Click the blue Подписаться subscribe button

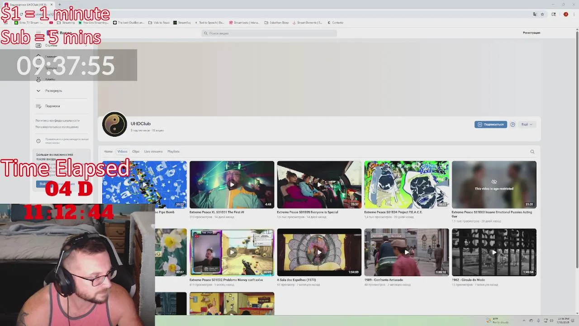tap(491, 125)
